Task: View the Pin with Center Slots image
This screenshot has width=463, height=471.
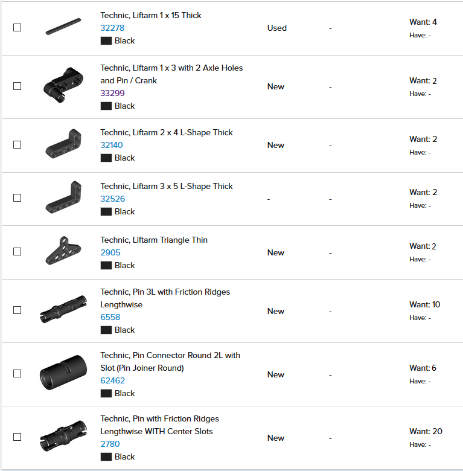Action: (x=63, y=436)
